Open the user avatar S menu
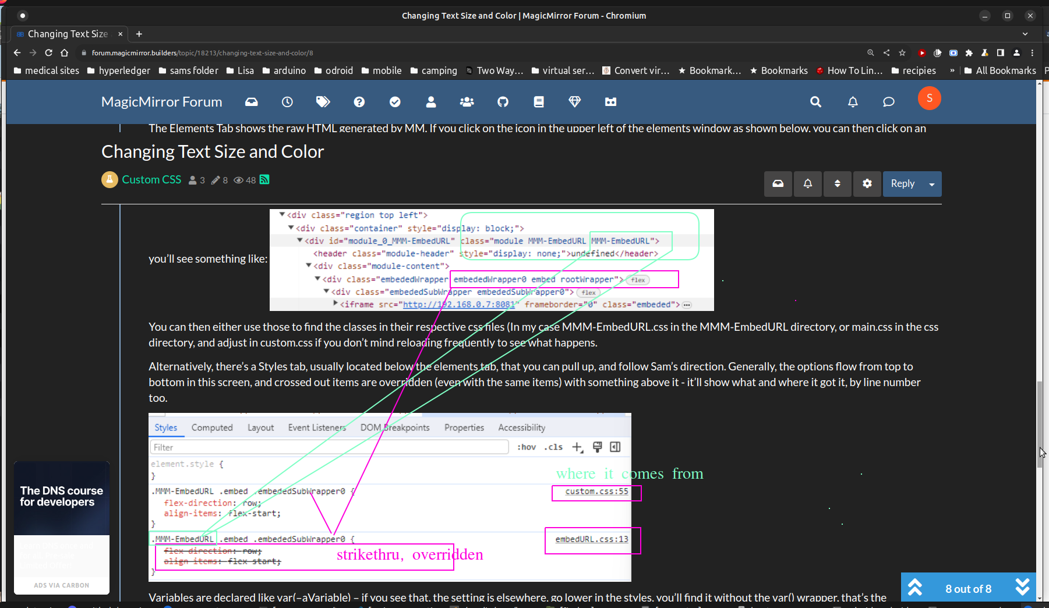This screenshot has width=1049, height=608. click(x=929, y=98)
